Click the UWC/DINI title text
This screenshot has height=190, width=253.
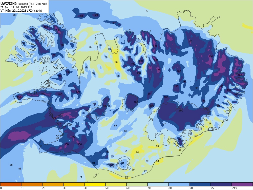8,4
